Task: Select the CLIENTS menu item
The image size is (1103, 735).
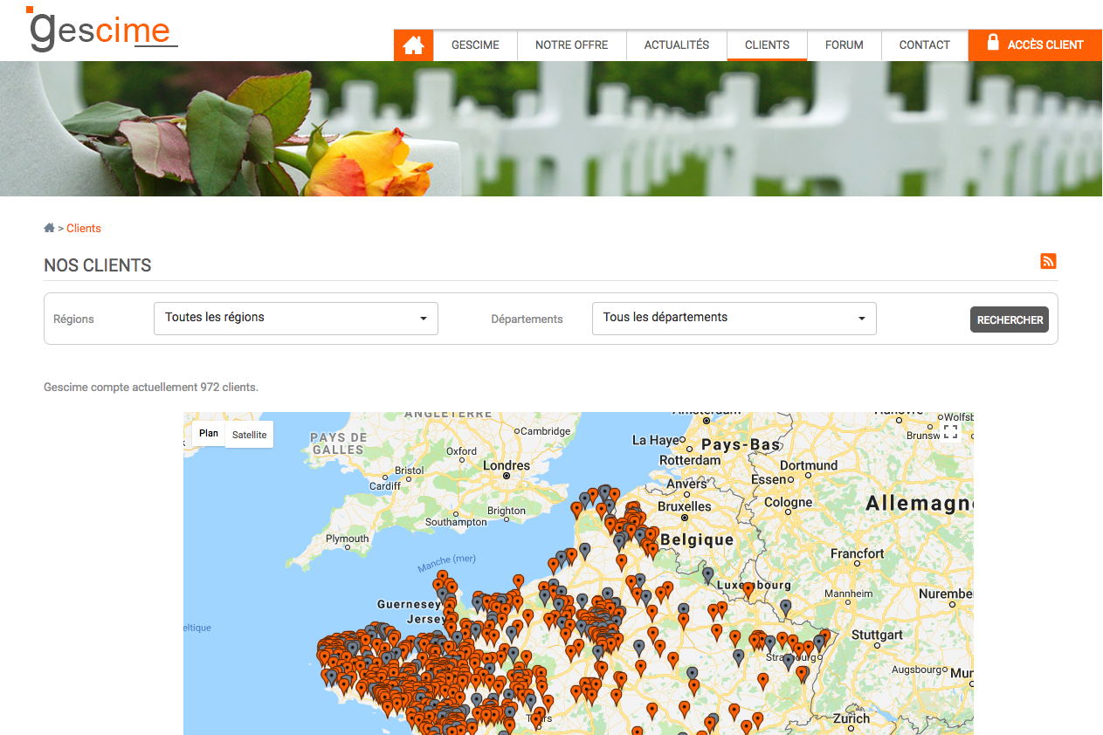Action: click(x=767, y=45)
